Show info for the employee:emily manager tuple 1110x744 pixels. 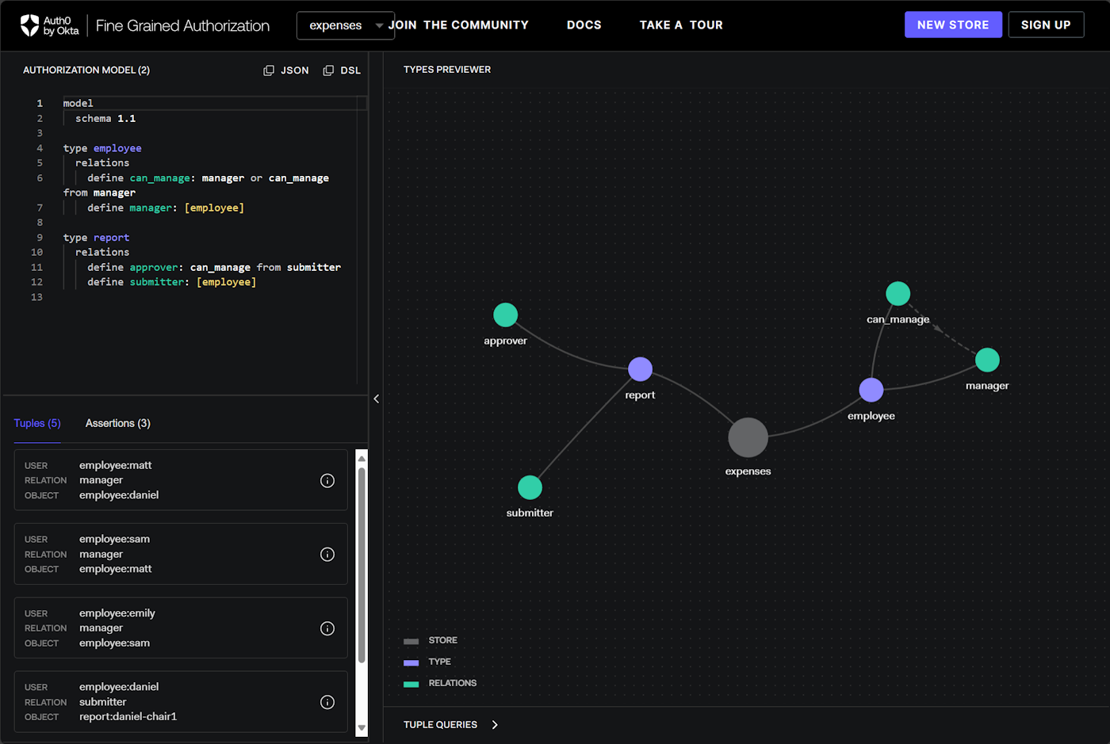tap(327, 628)
